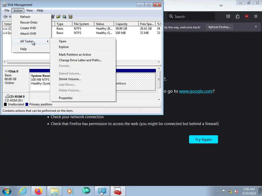This screenshot has width=262, height=196.
Task: Click the taskbar clock showing 3:56 AM
Action: (249, 191)
